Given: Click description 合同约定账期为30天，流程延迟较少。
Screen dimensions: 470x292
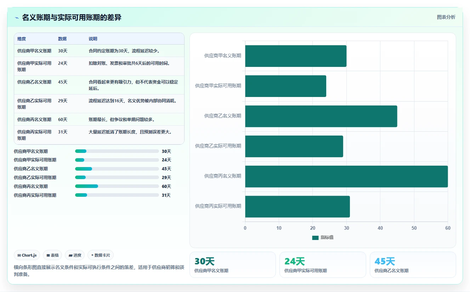Looking at the screenshot, I should coord(124,51).
